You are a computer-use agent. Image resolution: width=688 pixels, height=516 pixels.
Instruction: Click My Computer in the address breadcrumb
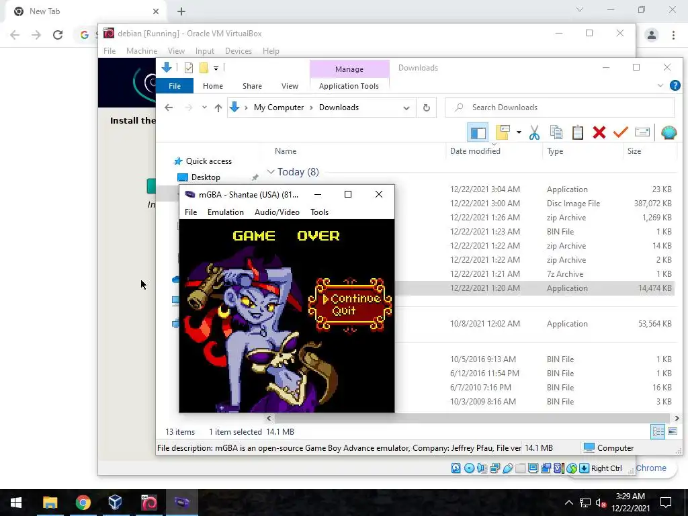pyautogui.click(x=279, y=107)
